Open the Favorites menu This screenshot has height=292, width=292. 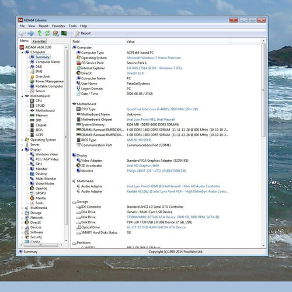point(58,26)
